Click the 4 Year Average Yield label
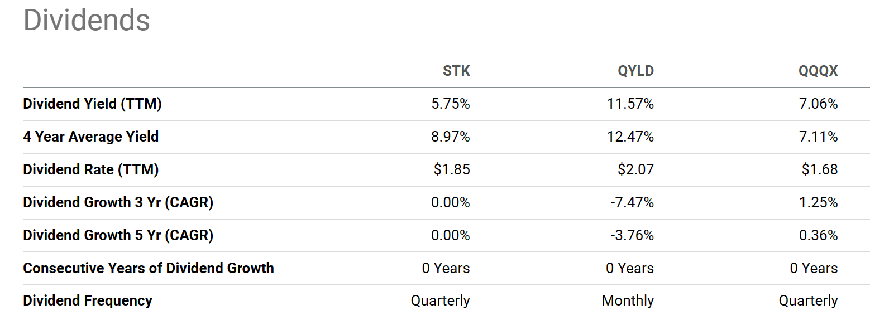 (90, 137)
